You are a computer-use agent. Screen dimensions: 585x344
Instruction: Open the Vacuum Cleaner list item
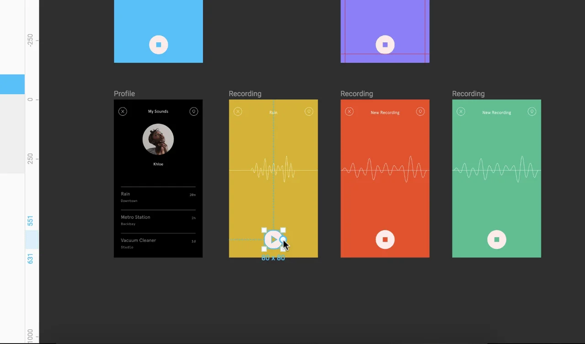coord(158,243)
